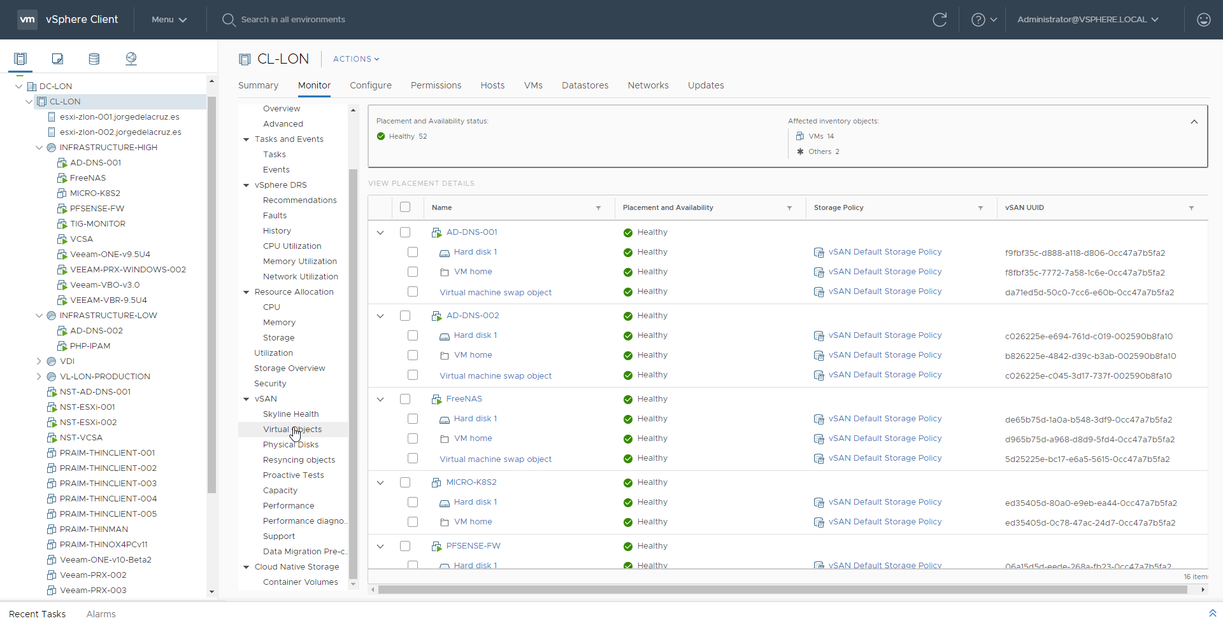Image resolution: width=1223 pixels, height=623 pixels.
Task: Open storage policy link for AD-DNS-001 VM home
Action: click(885, 272)
